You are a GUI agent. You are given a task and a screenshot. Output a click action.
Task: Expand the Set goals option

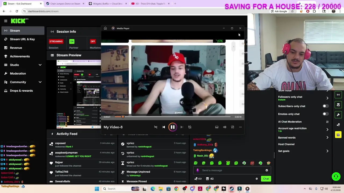click(x=327, y=151)
